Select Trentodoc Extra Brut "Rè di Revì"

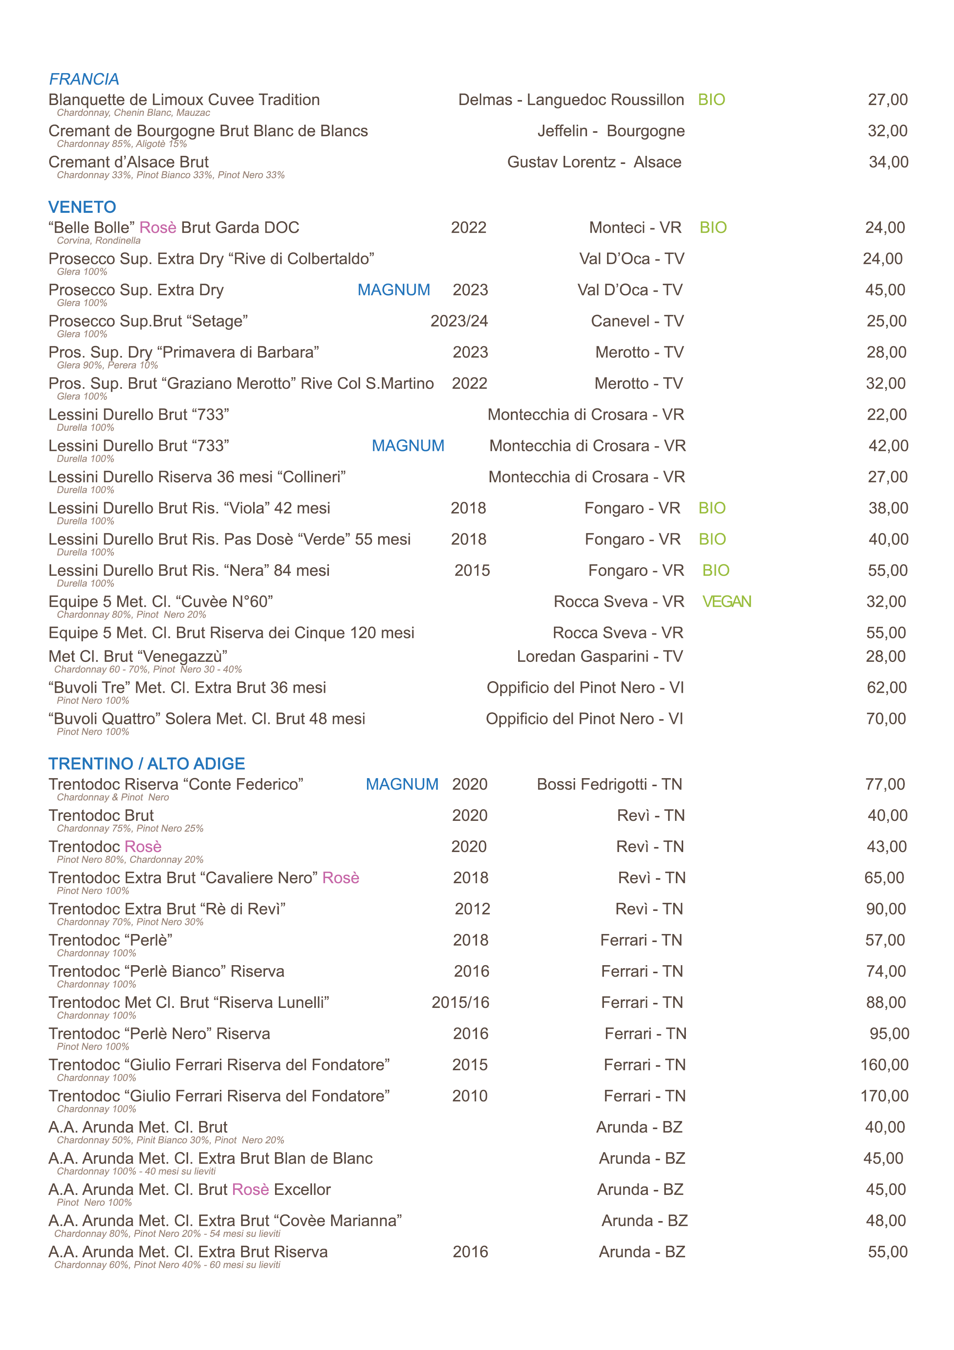point(167,909)
